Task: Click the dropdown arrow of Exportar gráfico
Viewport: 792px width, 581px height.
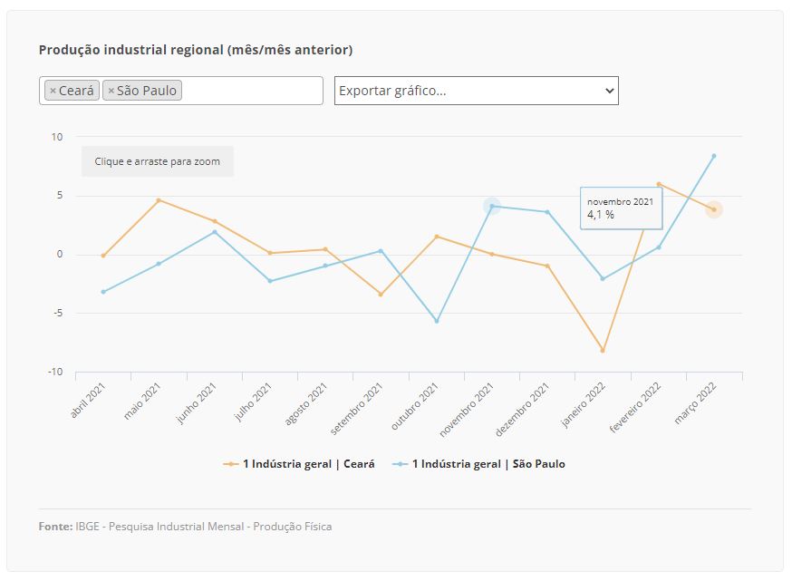Action: (x=610, y=91)
